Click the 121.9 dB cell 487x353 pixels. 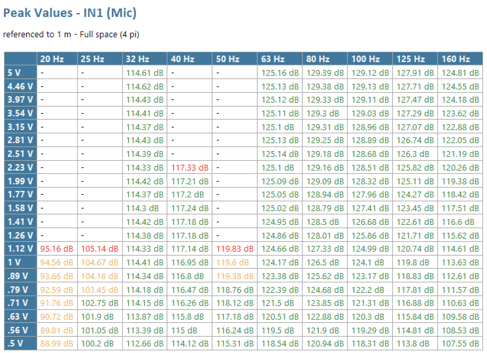click(325, 330)
